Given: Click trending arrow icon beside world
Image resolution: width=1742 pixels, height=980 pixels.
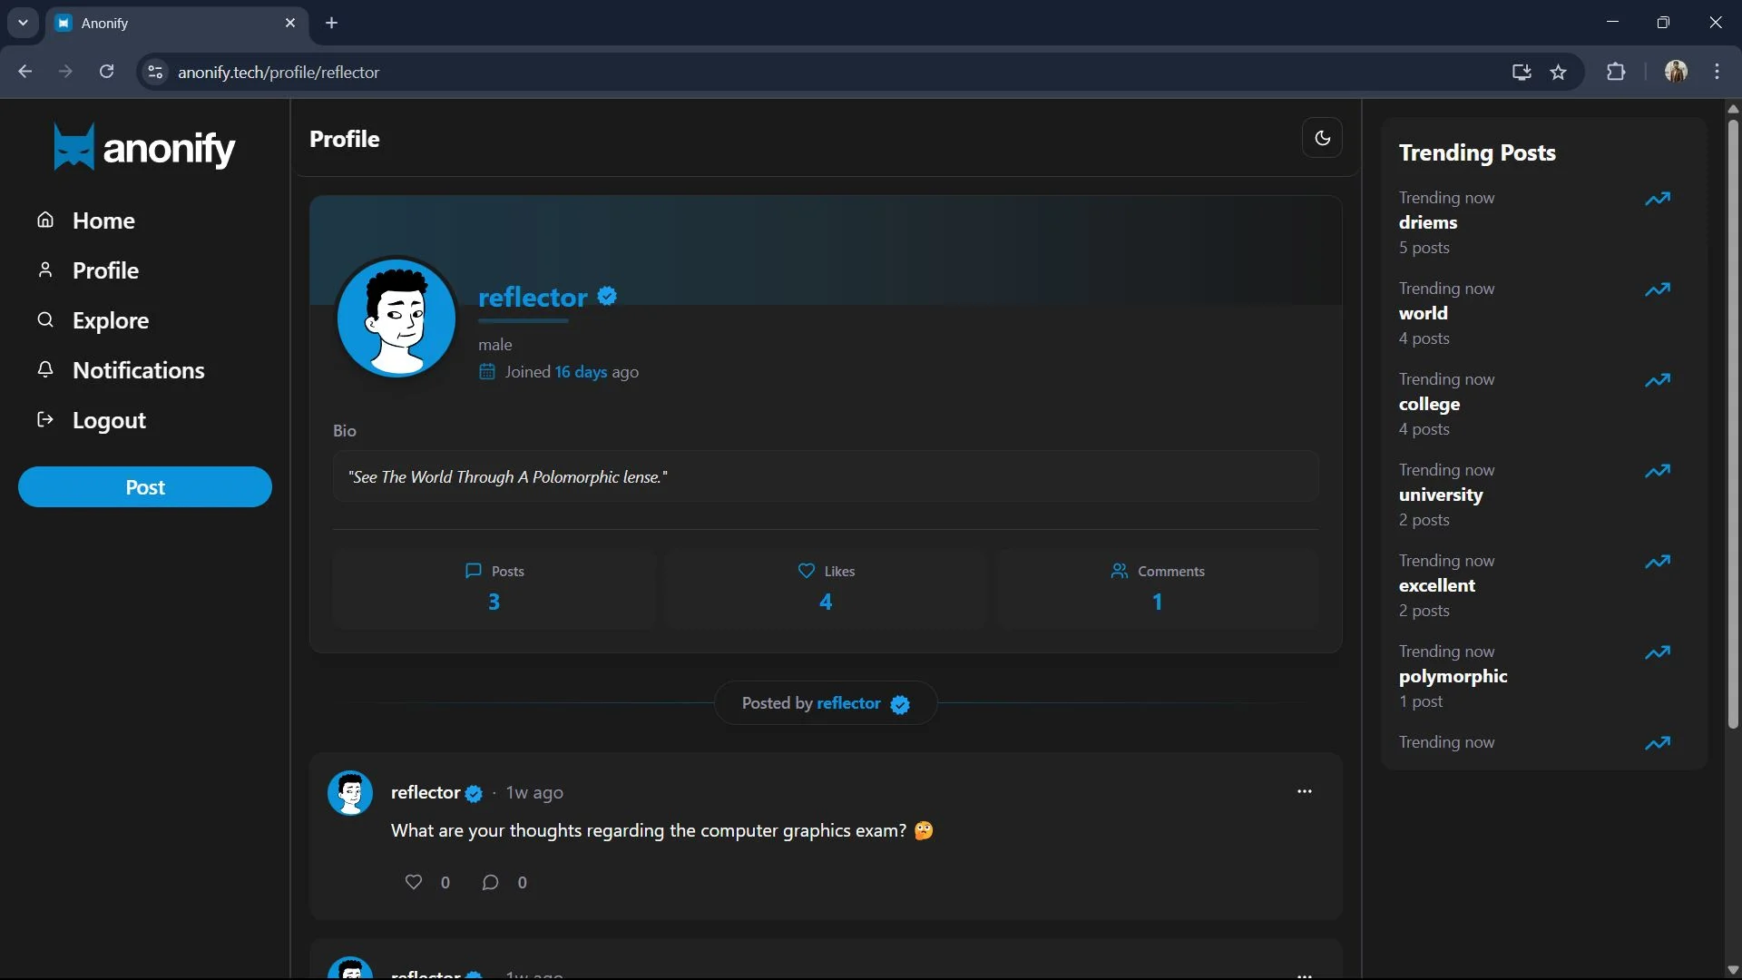Looking at the screenshot, I should 1658,289.
